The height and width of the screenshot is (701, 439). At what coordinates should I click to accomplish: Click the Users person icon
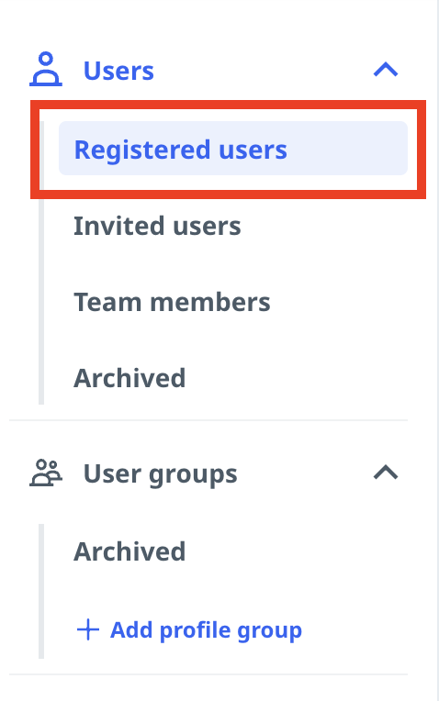pyautogui.click(x=46, y=69)
